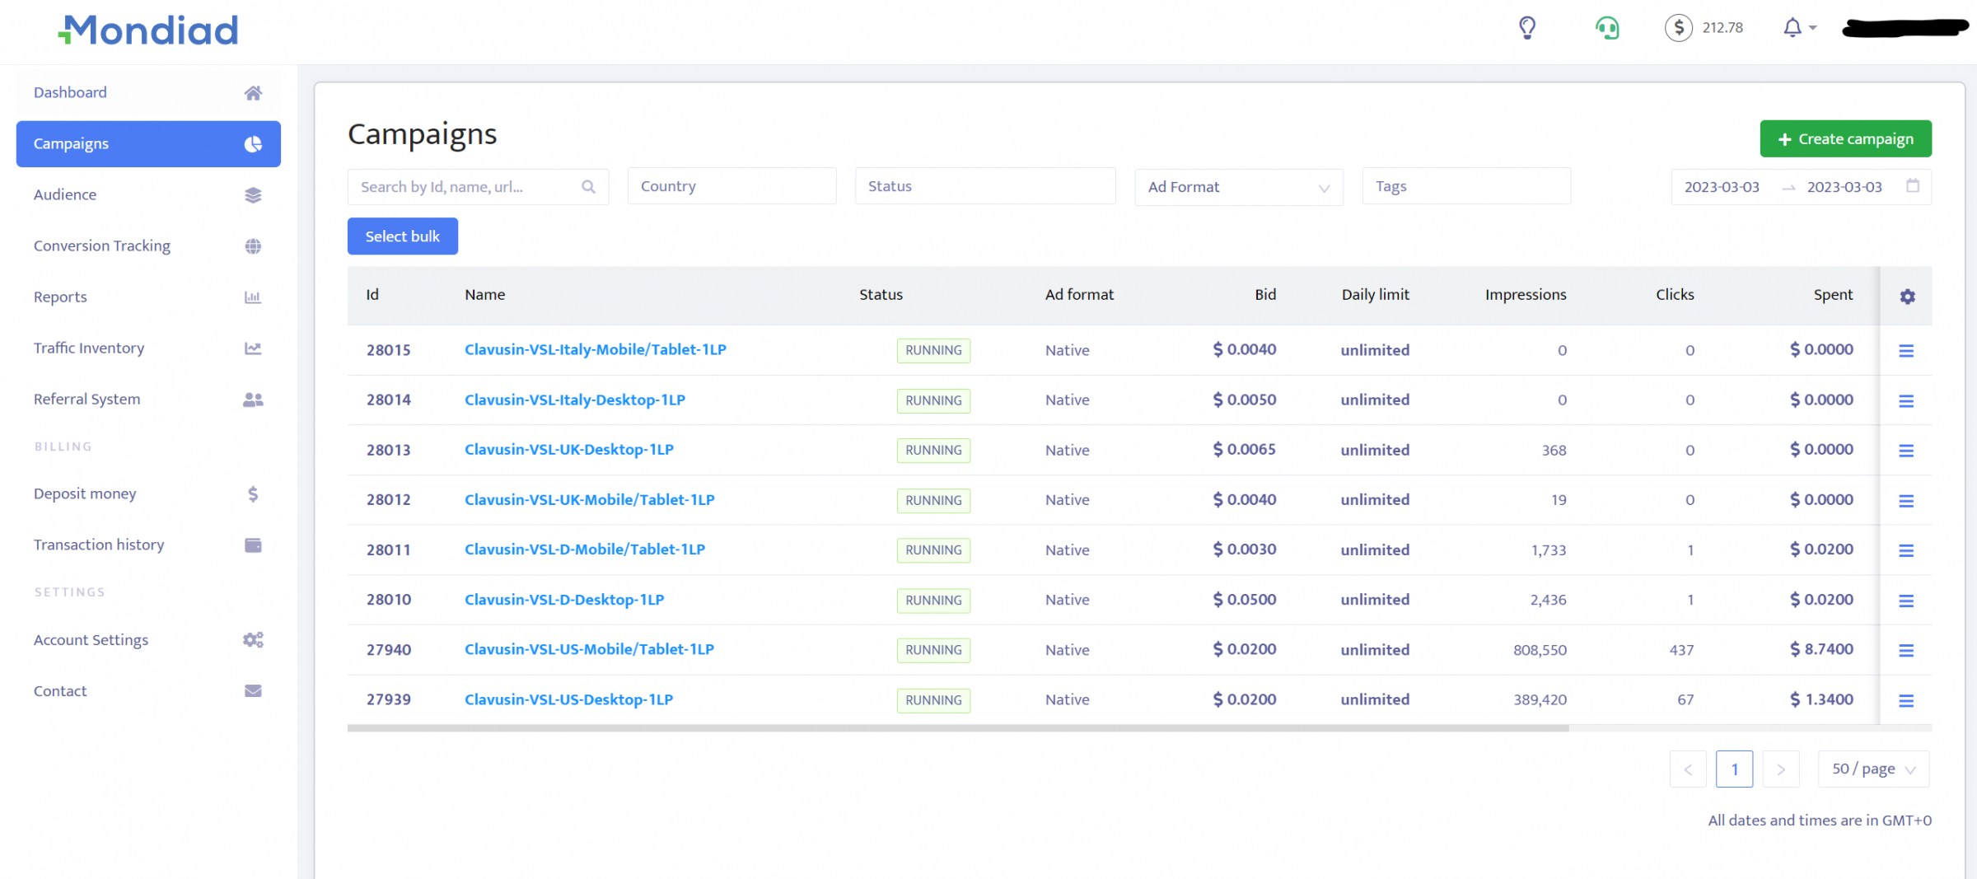
Task: Go to next page arrow
Action: pos(1780,769)
